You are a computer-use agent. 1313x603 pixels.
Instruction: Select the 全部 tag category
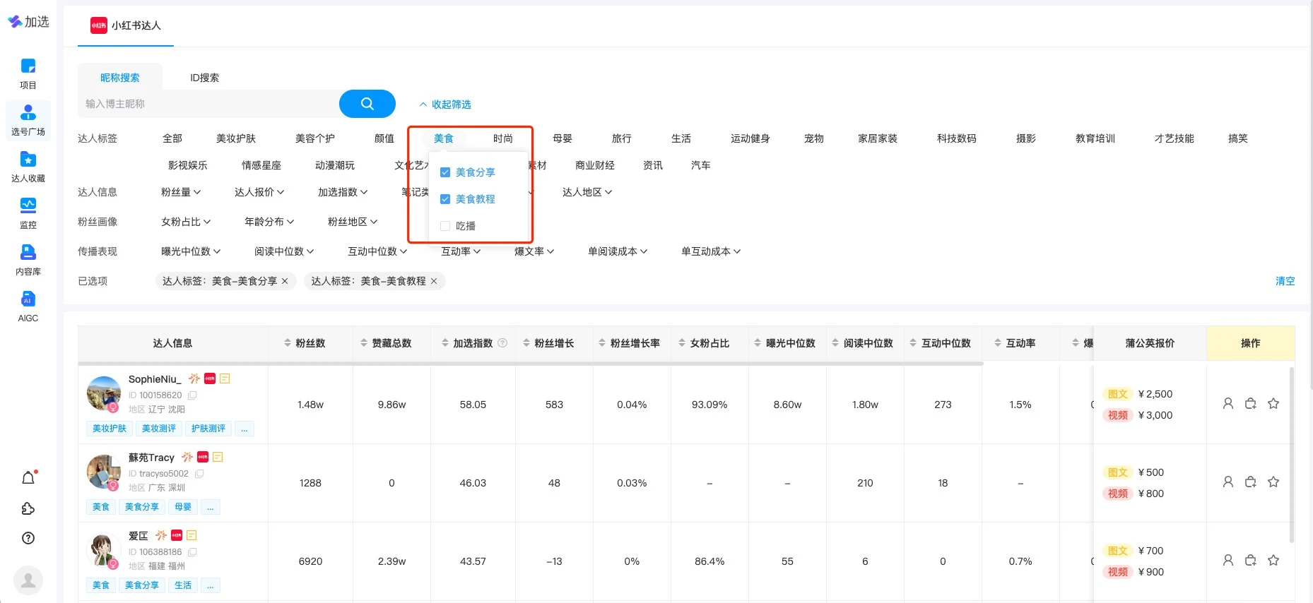(x=172, y=138)
